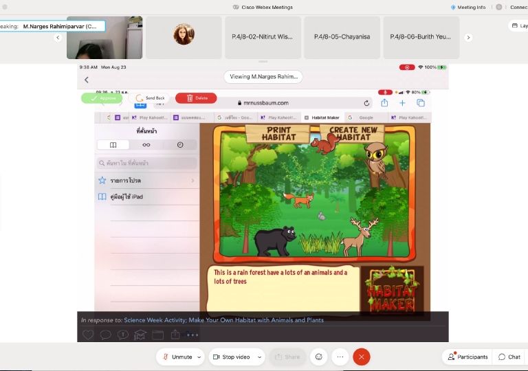Open the Science Week Activity link
The width and height of the screenshot is (528, 371).
click(223, 320)
